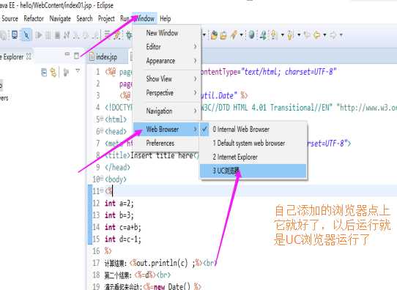Open the Refactor menu
397x290 pixels.
pyautogui.click(x=34, y=19)
